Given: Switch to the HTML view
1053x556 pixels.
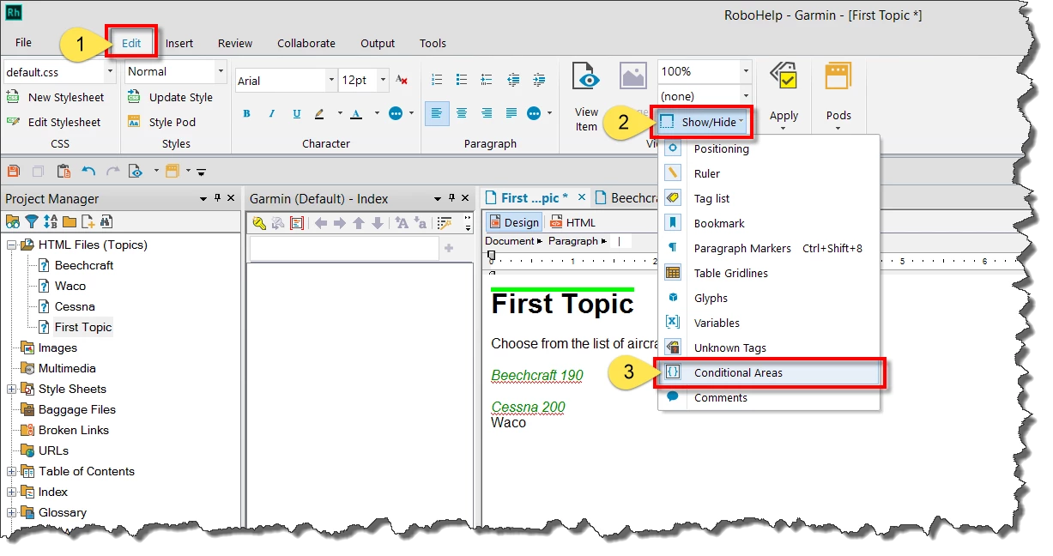Looking at the screenshot, I should pyautogui.click(x=572, y=222).
